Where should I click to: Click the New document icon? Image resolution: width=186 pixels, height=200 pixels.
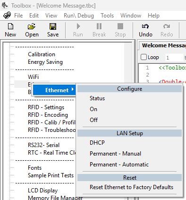pos(10,26)
